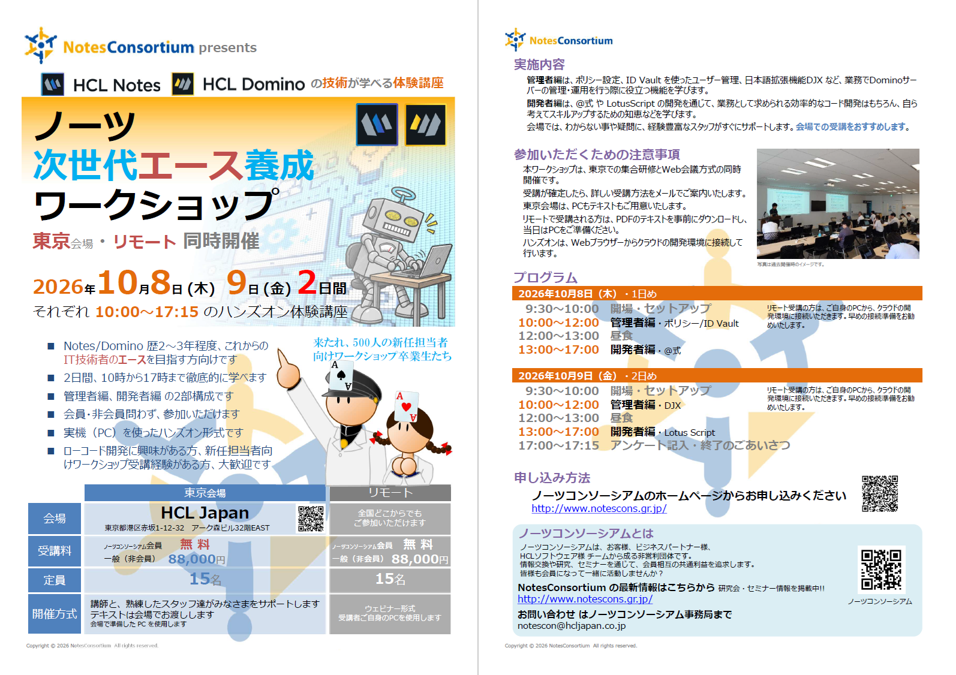Click the notescon@hcljapan.co.jp email address

coord(572,626)
